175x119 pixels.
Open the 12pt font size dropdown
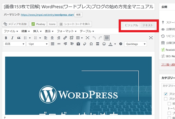tap(38, 44)
